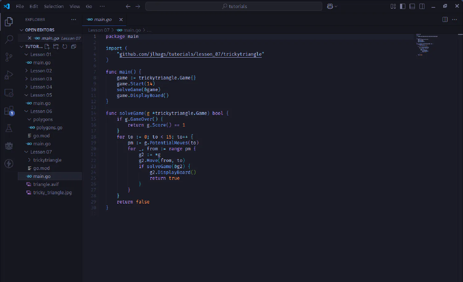Viewport: 463px width, 282px height.
Task: Open the Selection menu
Action: click(x=54, y=6)
